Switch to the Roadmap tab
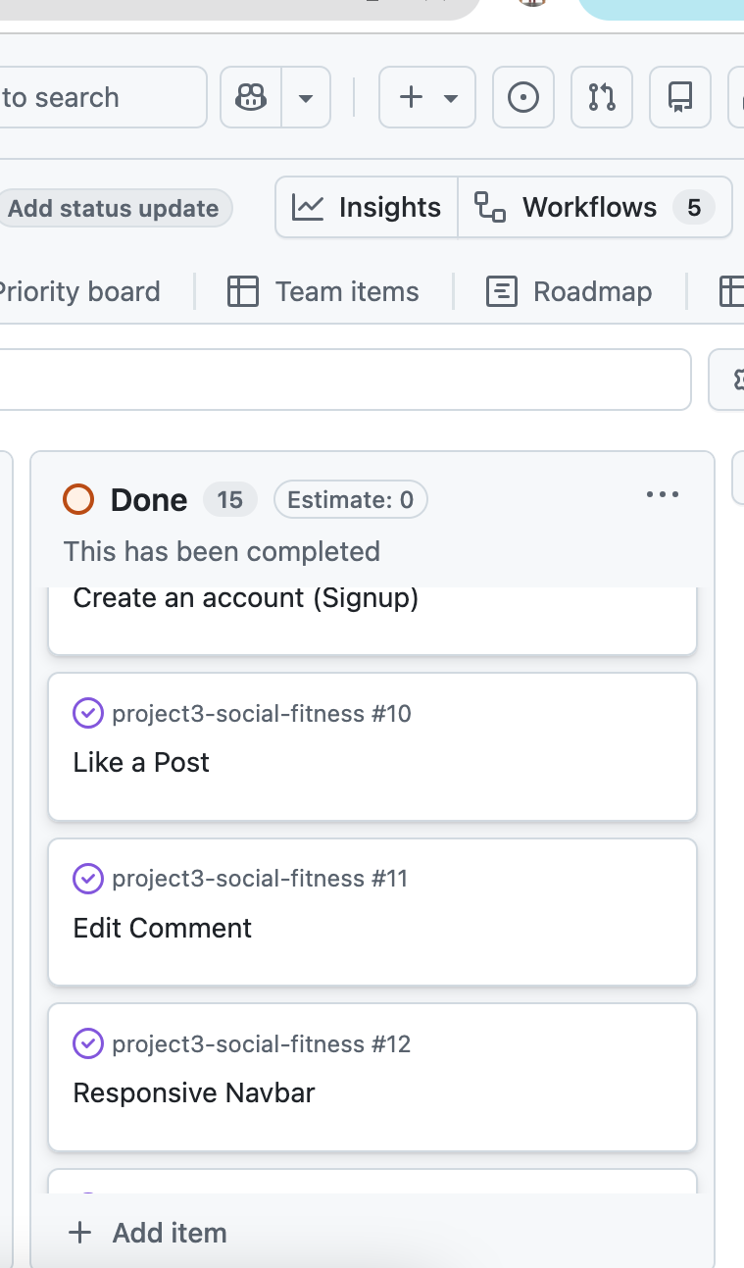Screen dimensions: 744x1268 pyautogui.click(x=570, y=291)
